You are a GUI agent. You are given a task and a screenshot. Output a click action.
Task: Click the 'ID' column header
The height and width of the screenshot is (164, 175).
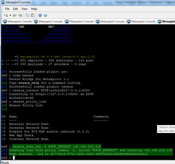(4, 117)
